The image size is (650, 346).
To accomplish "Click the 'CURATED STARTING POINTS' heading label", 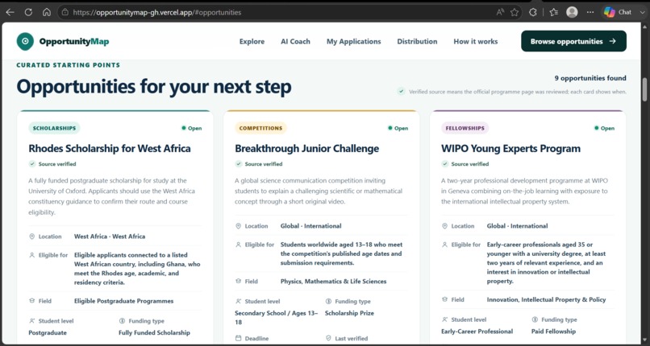I will point(69,65).
